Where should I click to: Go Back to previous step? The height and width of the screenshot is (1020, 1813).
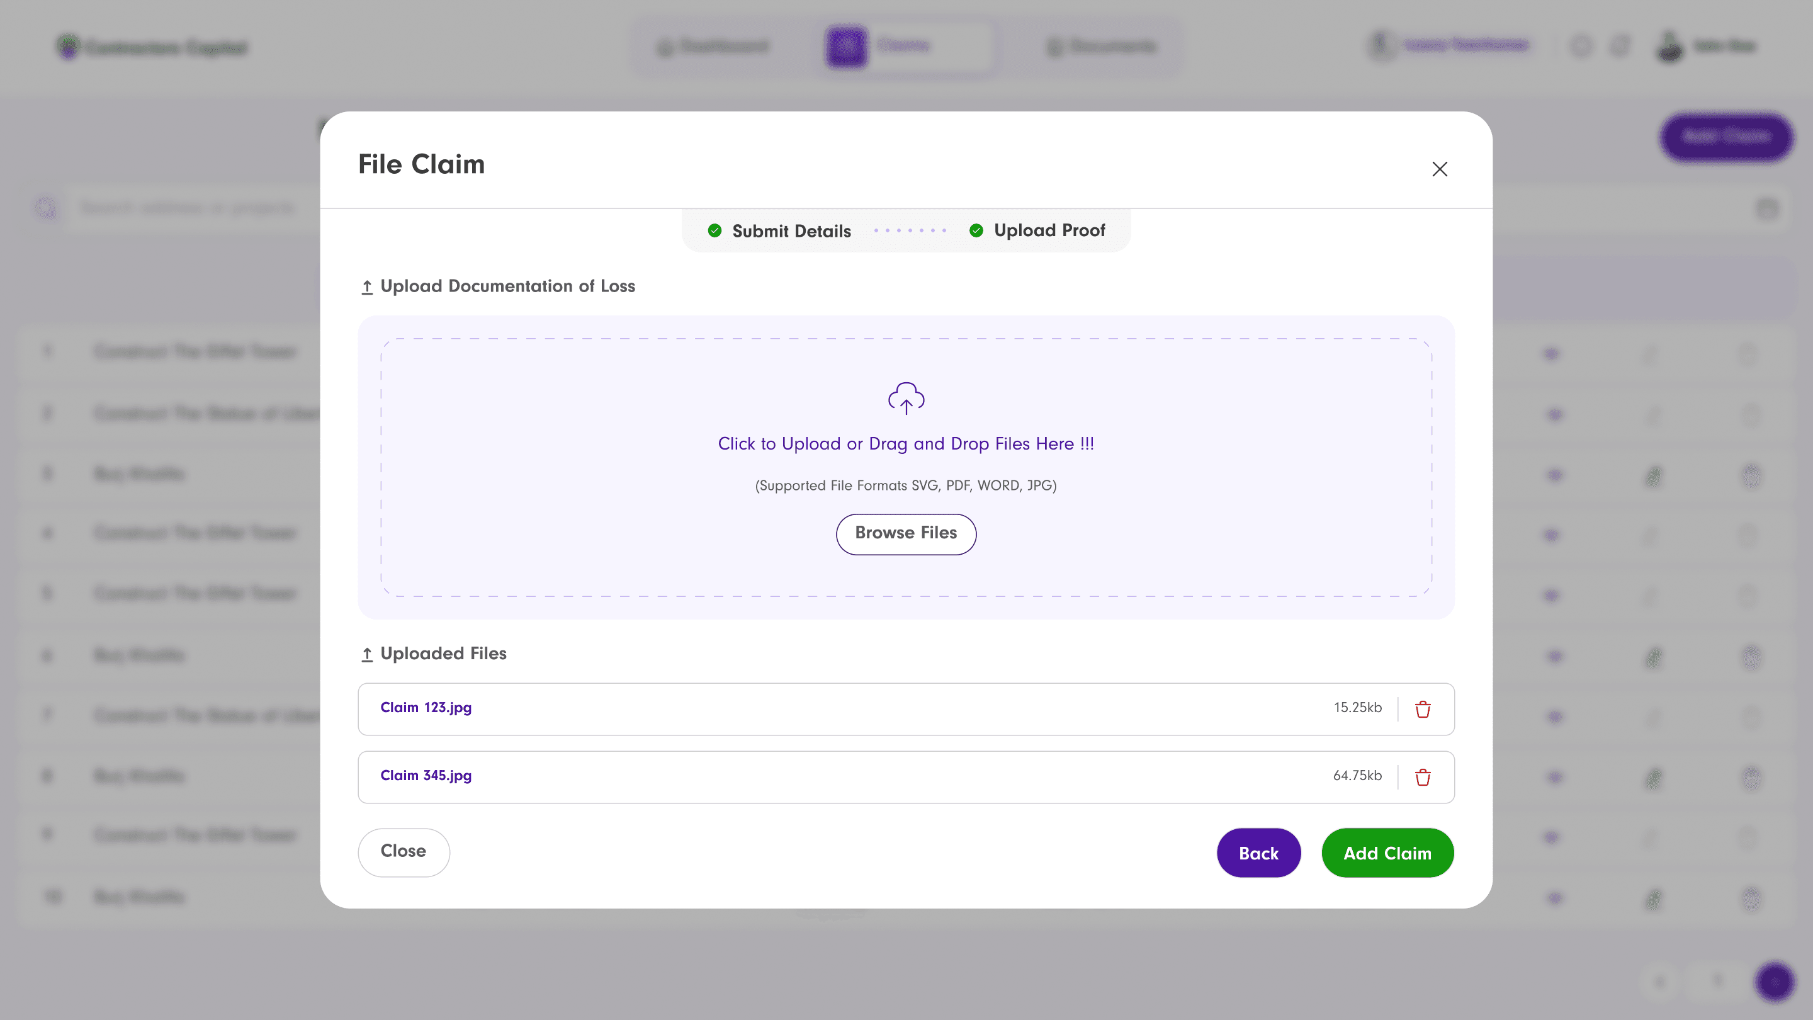click(x=1258, y=853)
